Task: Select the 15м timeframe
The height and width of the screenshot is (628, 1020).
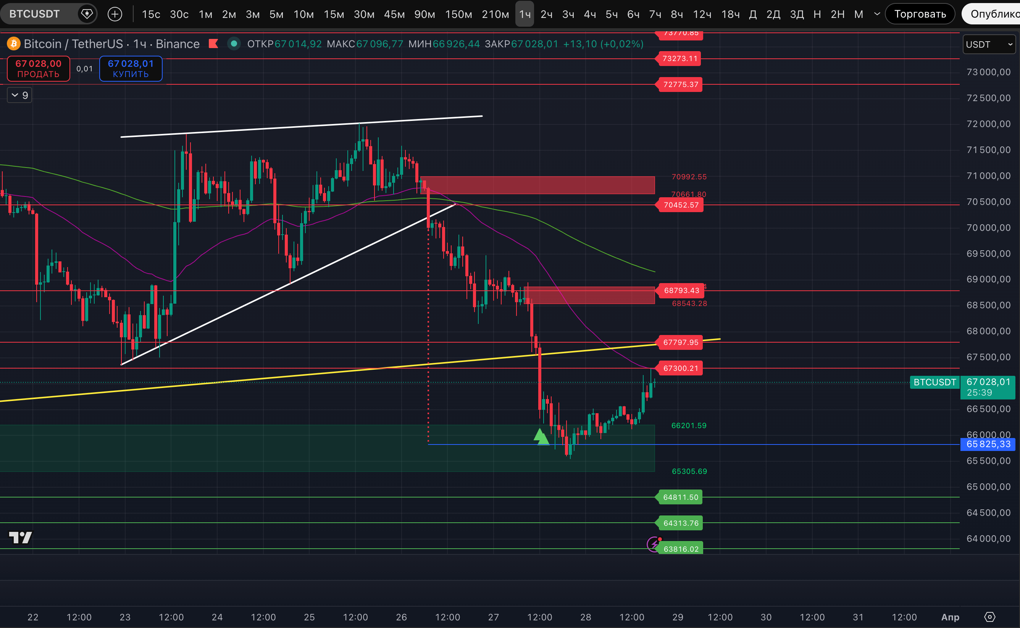Action: tap(334, 14)
